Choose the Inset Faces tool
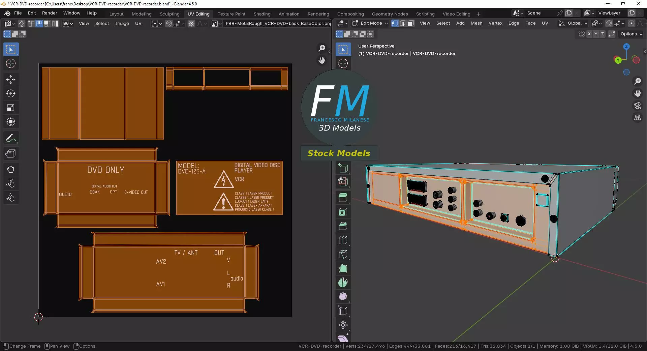The image size is (647, 351). coord(343,212)
